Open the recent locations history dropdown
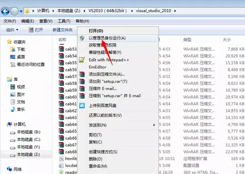The height and width of the screenshot is (174, 245). pos(21,11)
